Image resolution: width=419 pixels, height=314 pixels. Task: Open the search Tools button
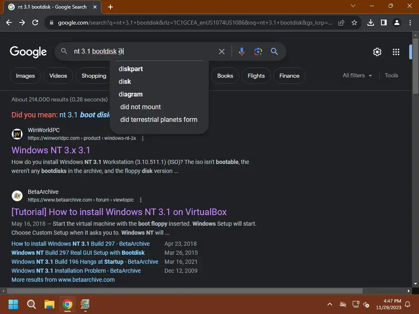pyautogui.click(x=391, y=76)
